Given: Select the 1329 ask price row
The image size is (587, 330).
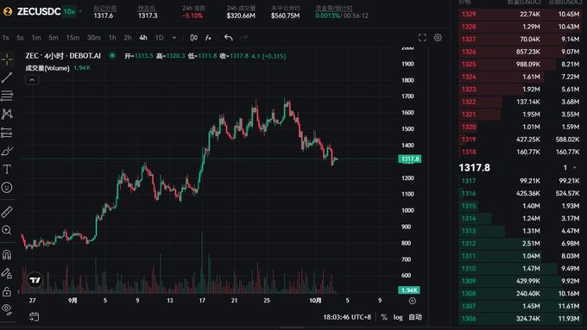Looking at the screenshot, I should (x=521, y=14).
